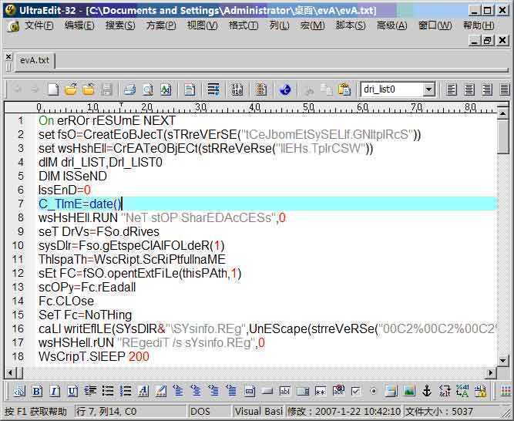Toggle hex mode with the 1010 icon
The image size is (514, 421).
[x=237, y=89]
